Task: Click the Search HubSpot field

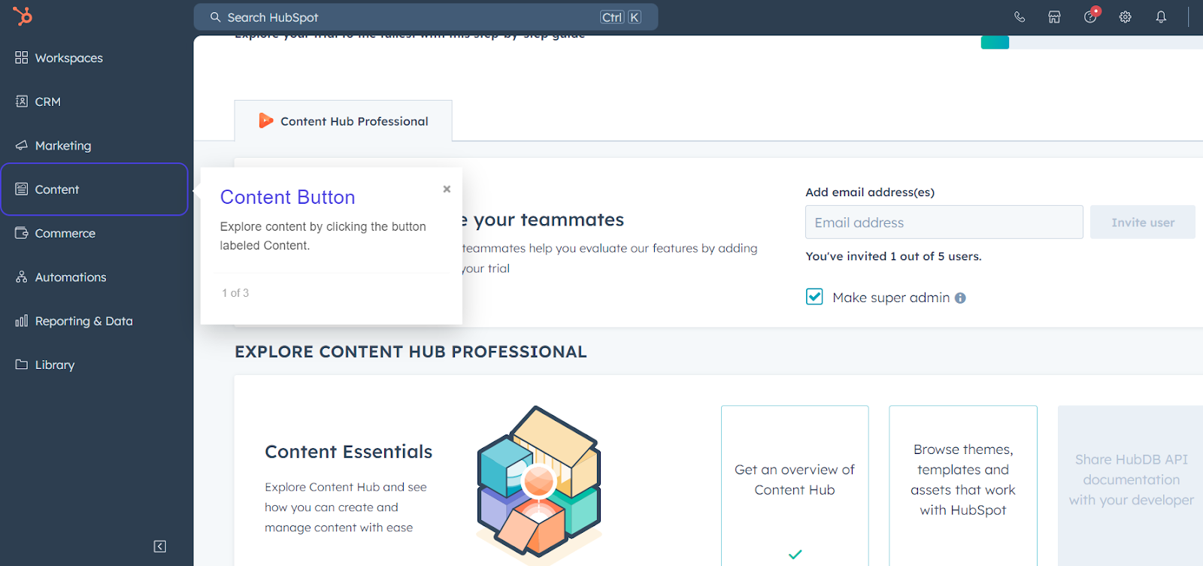Action: pyautogui.click(x=426, y=17)
